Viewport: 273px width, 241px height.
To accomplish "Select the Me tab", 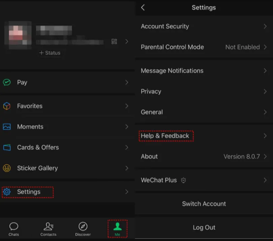I will coord(117,229).
